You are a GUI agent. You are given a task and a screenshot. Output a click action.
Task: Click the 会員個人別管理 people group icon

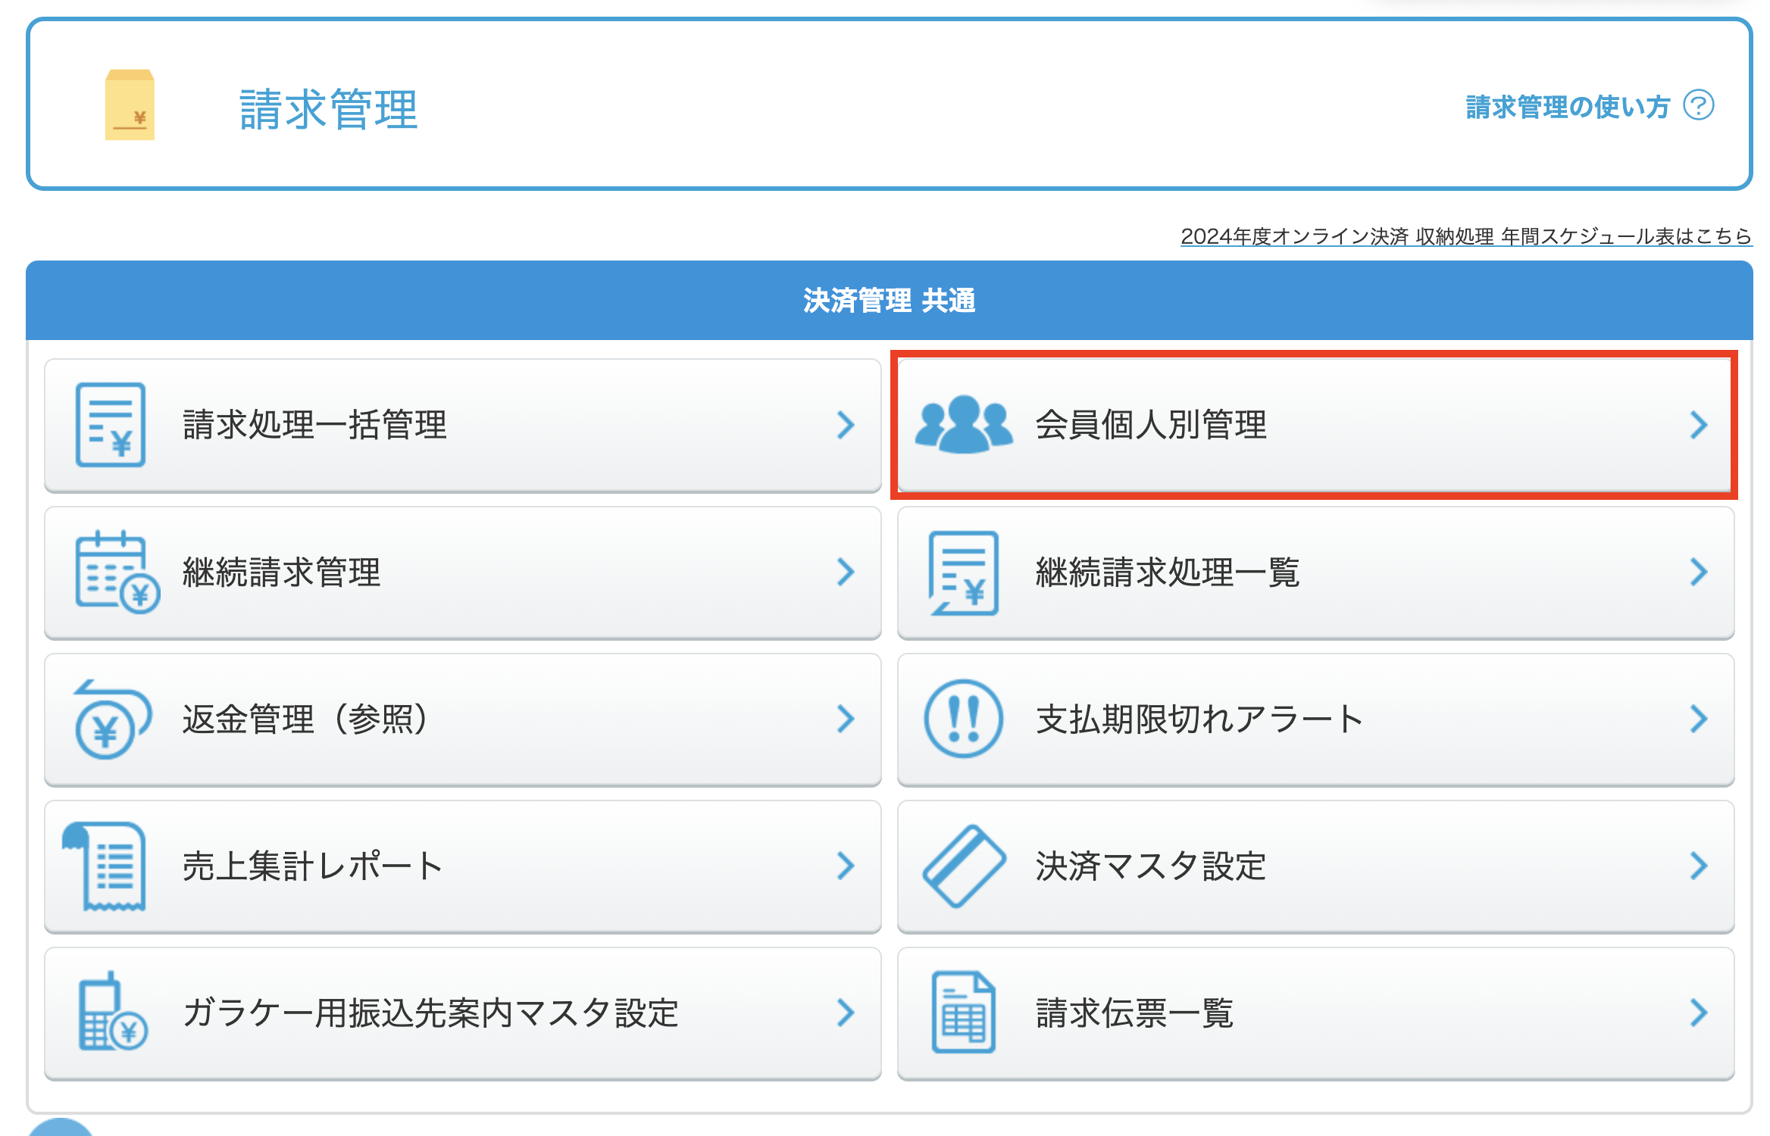point(964,424)
